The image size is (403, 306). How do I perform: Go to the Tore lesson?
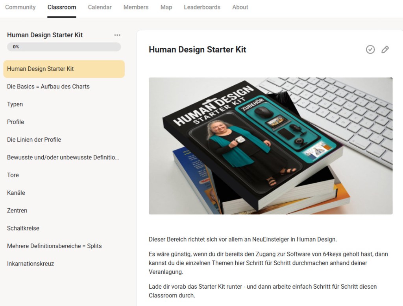pos(13,175)
